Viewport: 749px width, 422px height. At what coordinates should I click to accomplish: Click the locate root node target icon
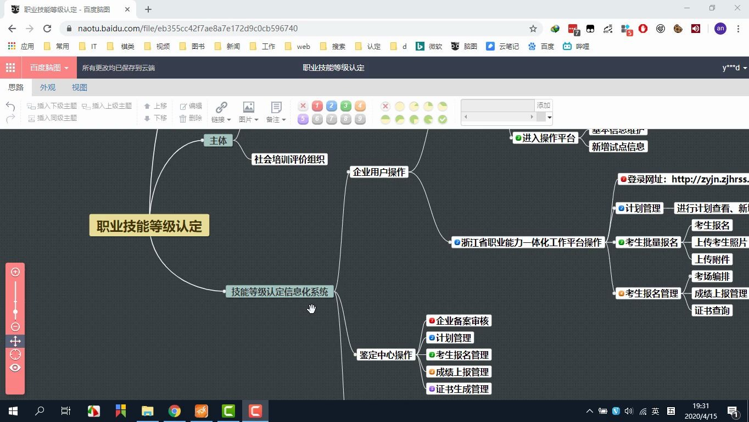pos(15,354)
